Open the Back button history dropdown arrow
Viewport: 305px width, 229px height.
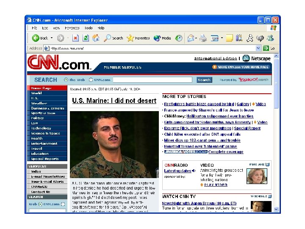[x=52, y=38]
